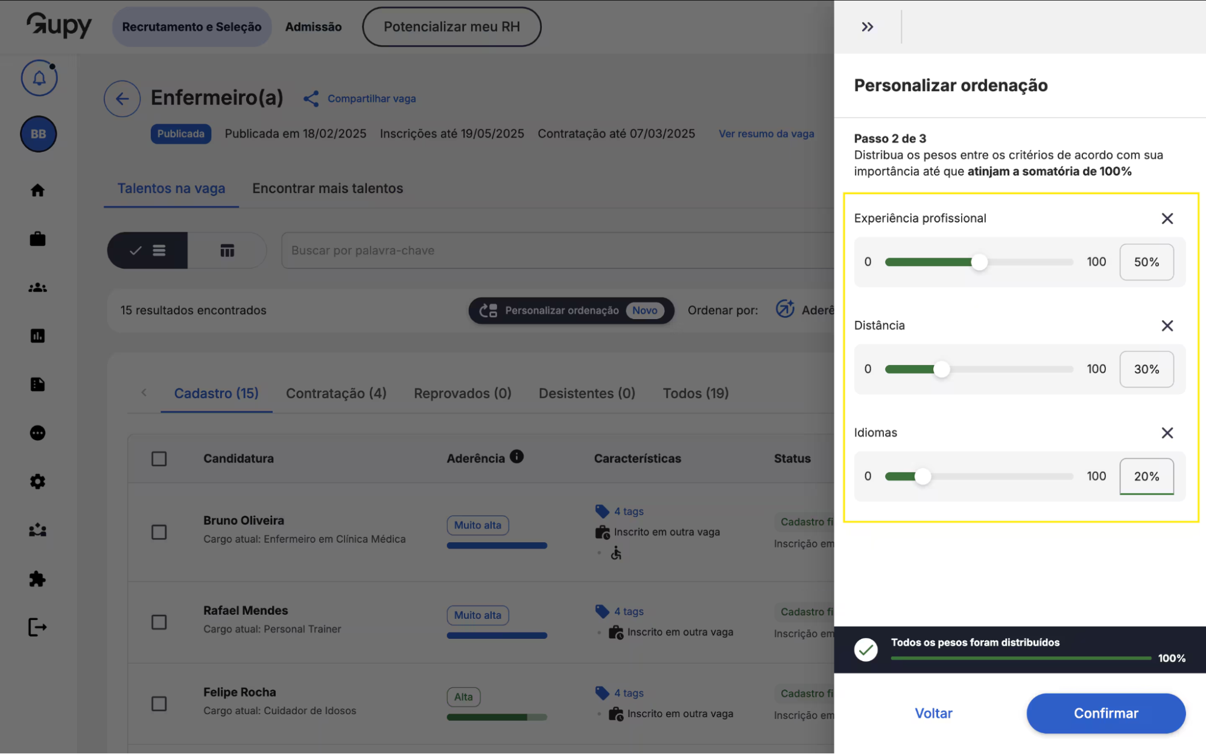Open the bar chart reports icon

(x=37, y=336)
